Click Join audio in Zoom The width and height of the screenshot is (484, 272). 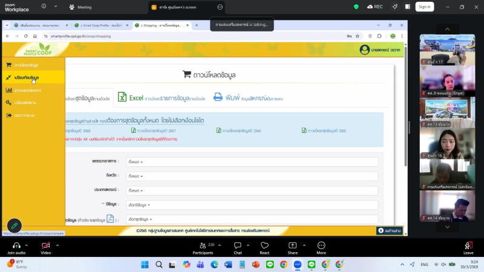coord(16,248)
